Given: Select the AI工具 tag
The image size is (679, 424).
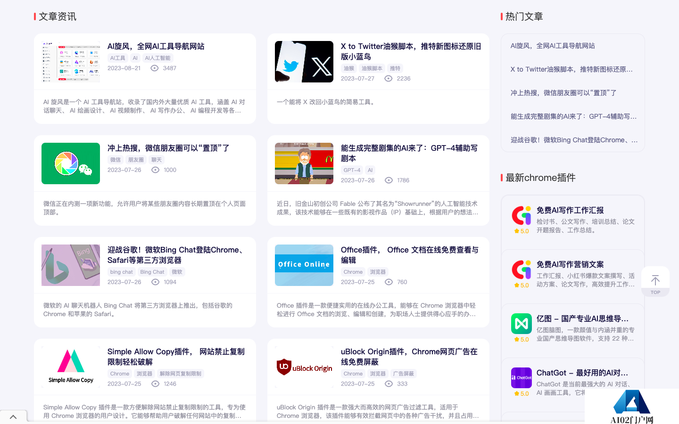Looking at the screenshot, I should 118,58.
